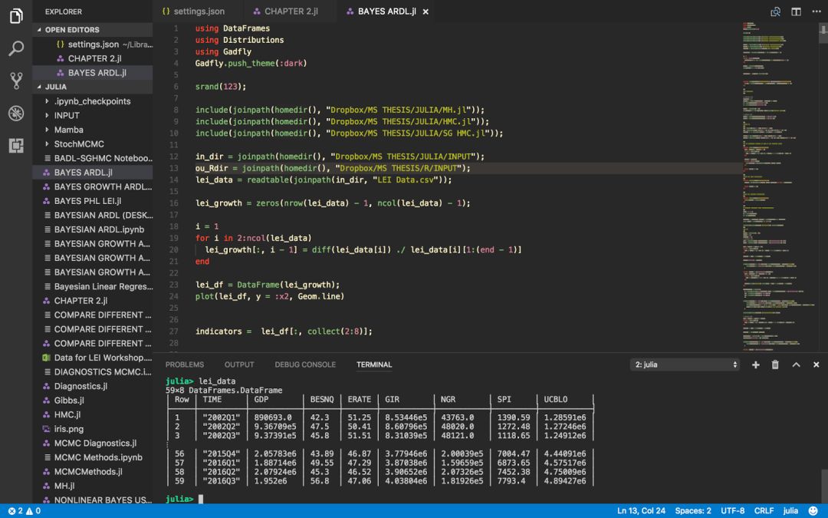Collapse the OPEN EDITORS section

pyautogui.click(x=72, y=30)
